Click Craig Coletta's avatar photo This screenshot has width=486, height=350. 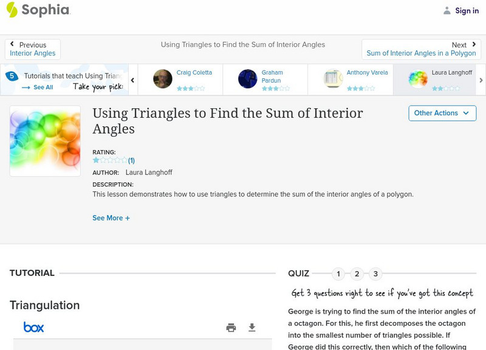tap(162, 79)
